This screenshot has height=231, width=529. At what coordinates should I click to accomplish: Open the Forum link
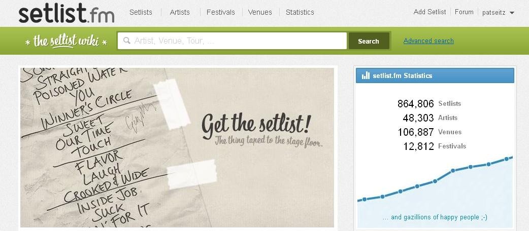(x=464, y=12)
